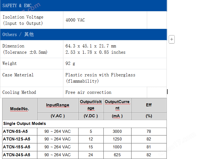The image size is (199, 159).
Task: Click output current '625' cell
Action: 117,155
